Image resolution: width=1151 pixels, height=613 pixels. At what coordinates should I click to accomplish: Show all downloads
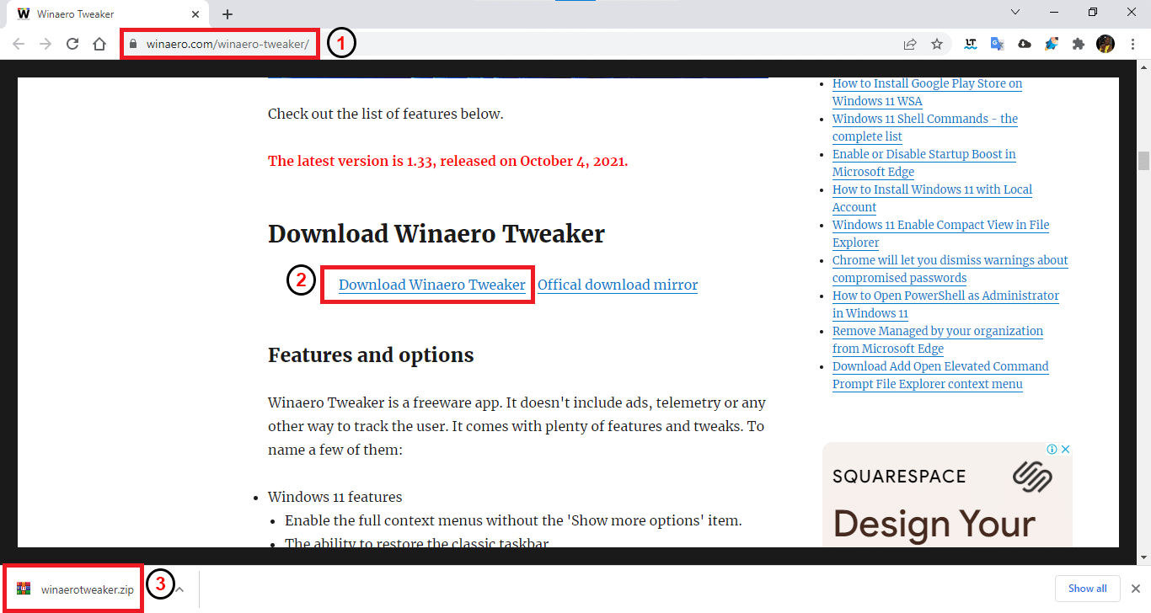[x=1087, y=589]
